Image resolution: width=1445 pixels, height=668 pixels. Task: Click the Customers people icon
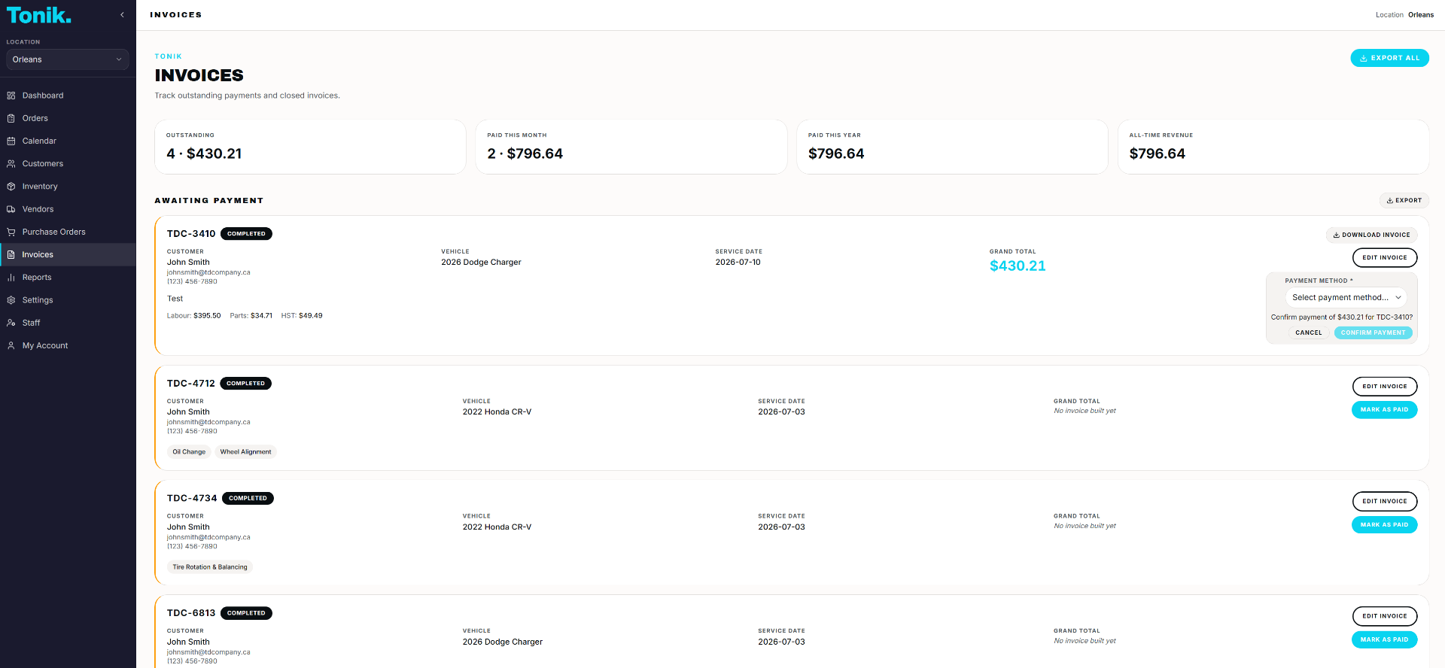click(x=11, y=163)
